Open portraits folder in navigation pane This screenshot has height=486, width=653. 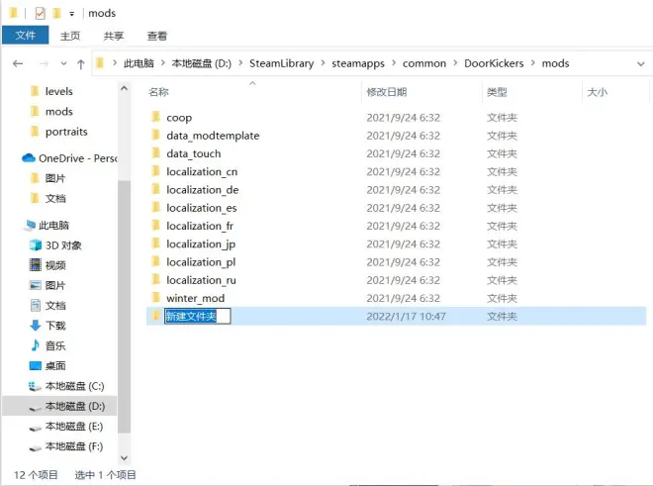coord(66,132)
